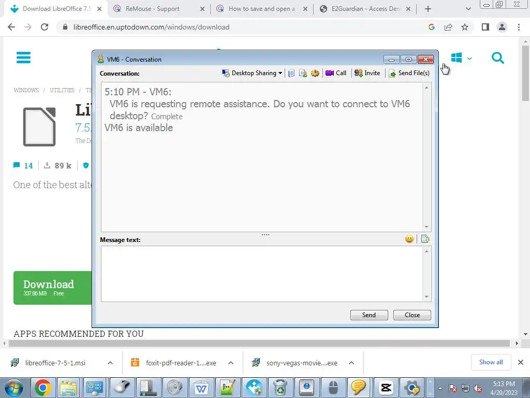The image size is (530, 398).
Task: Click the splitter grip above Message text
Action: point(266,235)
